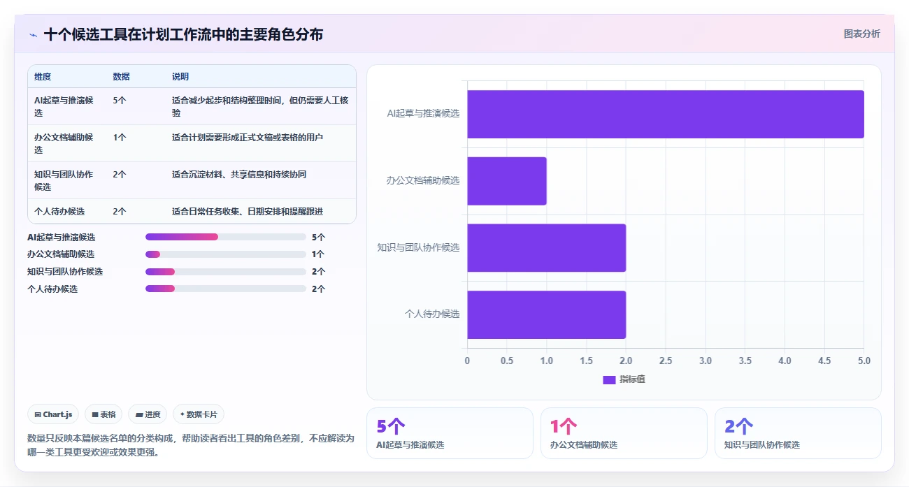The image size is (909, 487).
Task: Click the 5.0 x-axis tick label
Action: (864, 361)
